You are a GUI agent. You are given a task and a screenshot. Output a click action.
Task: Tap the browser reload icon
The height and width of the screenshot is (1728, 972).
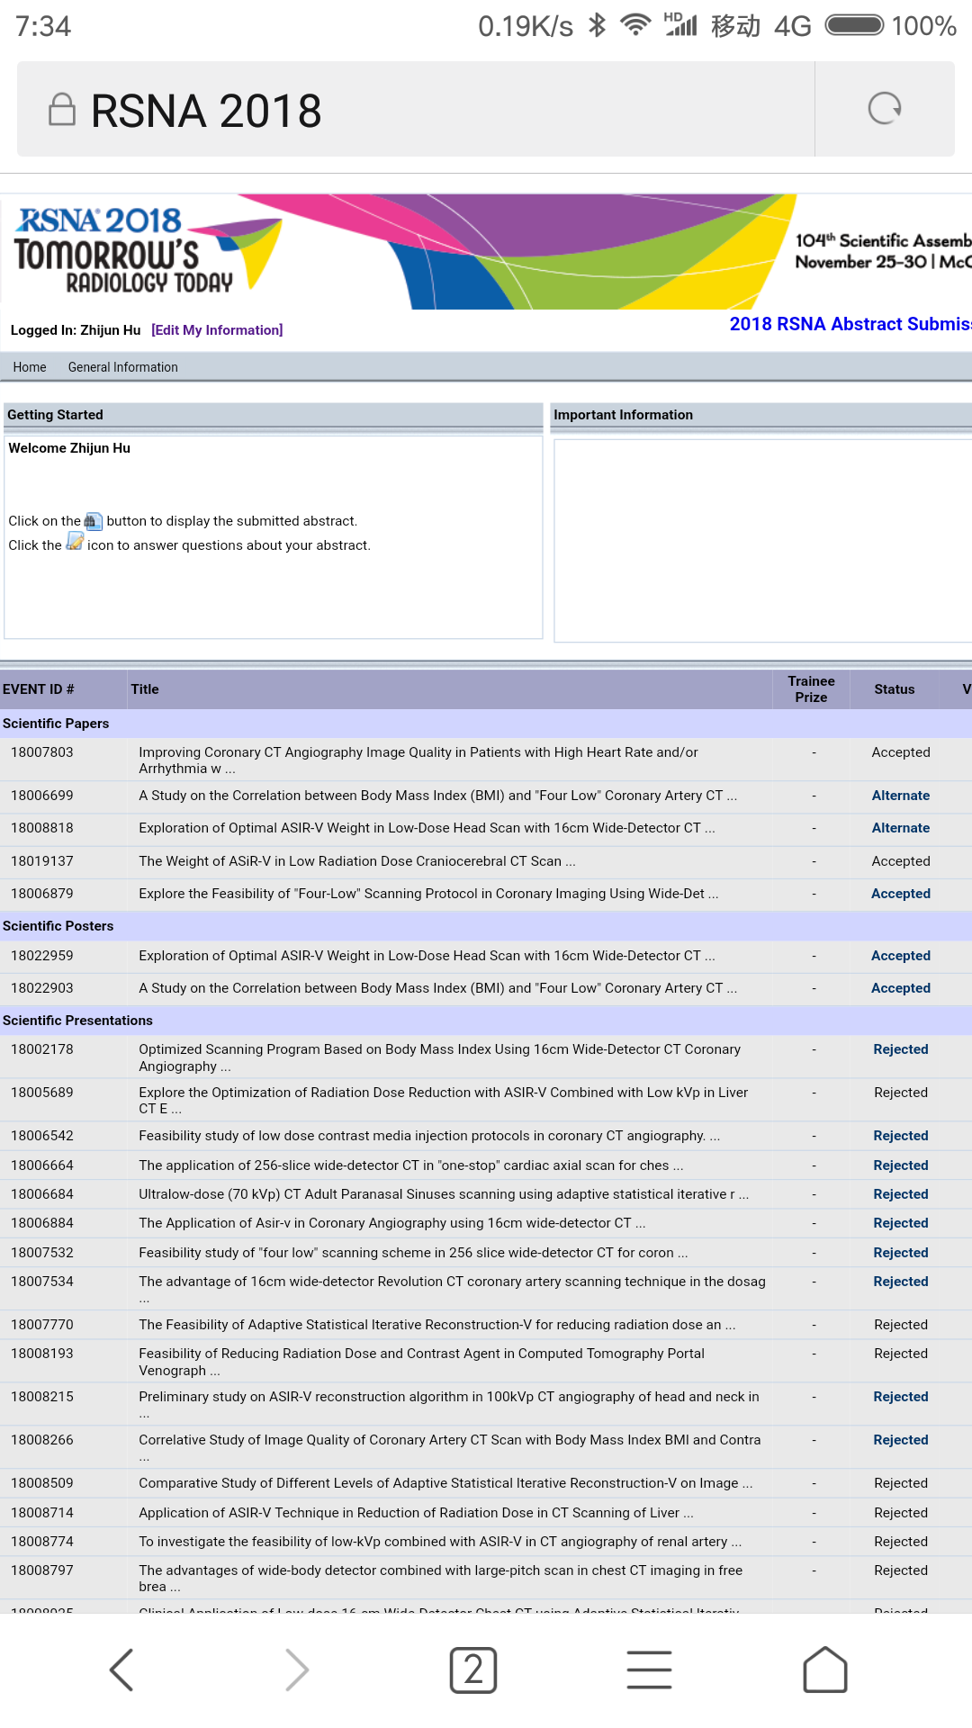click(884, 109)
